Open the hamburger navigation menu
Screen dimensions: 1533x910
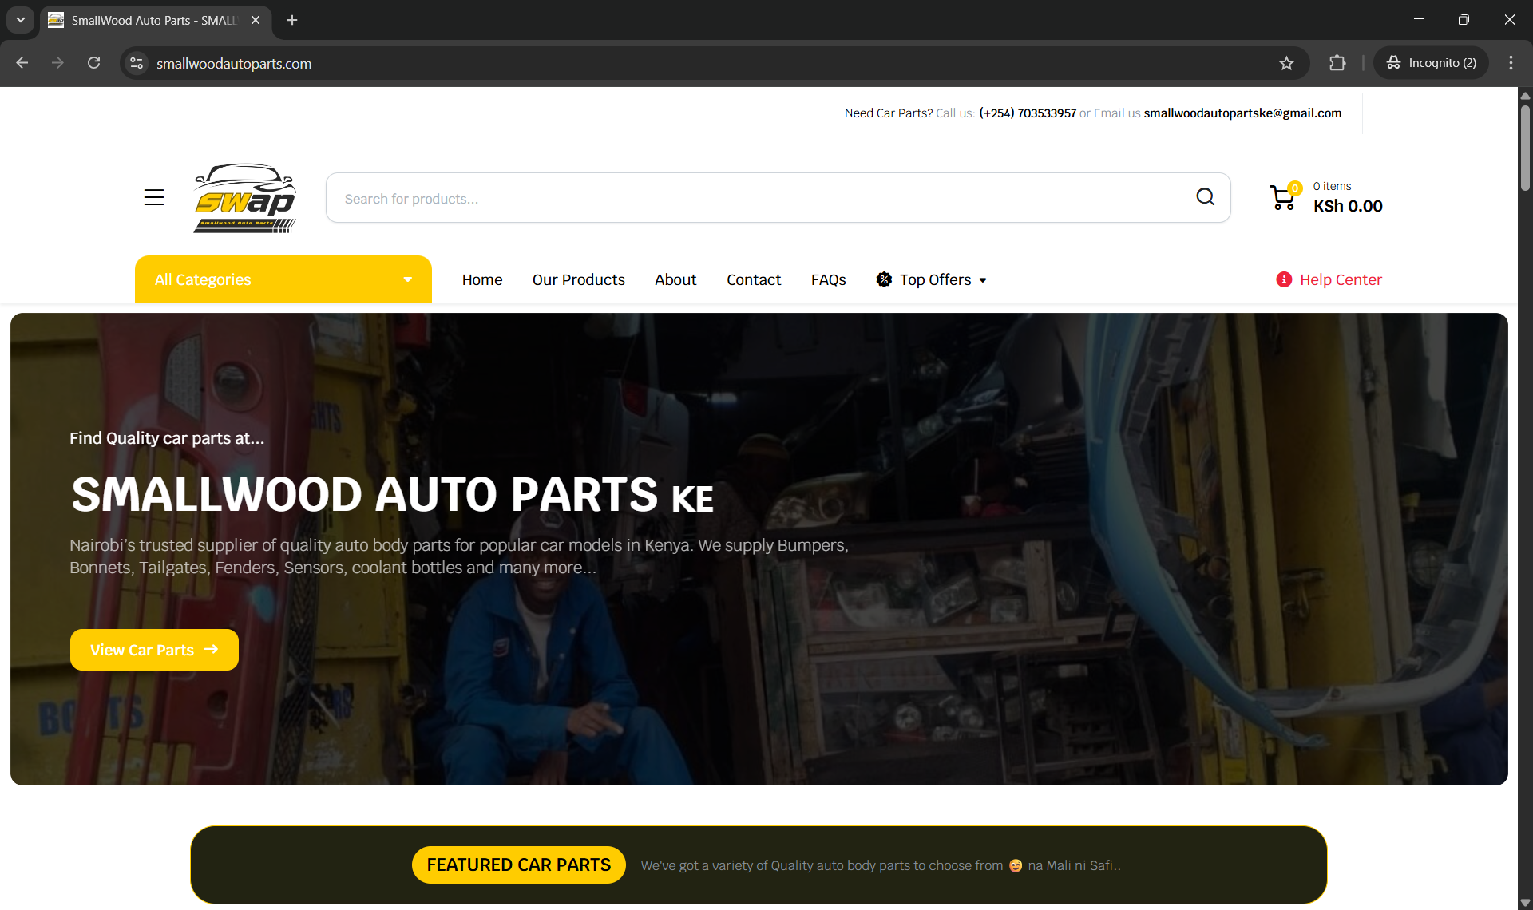pos(153,197)
